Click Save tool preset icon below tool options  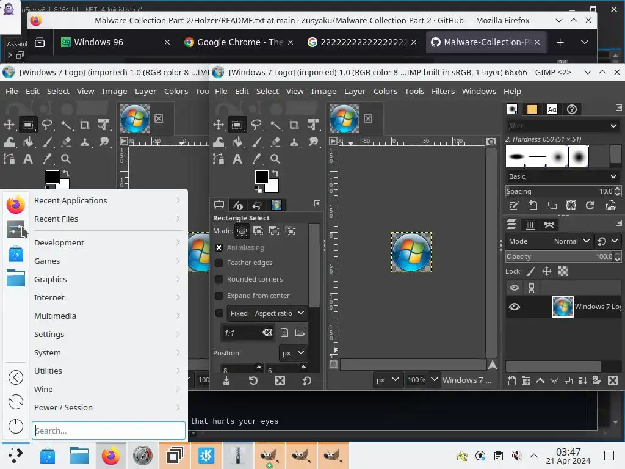coord(226,380)
